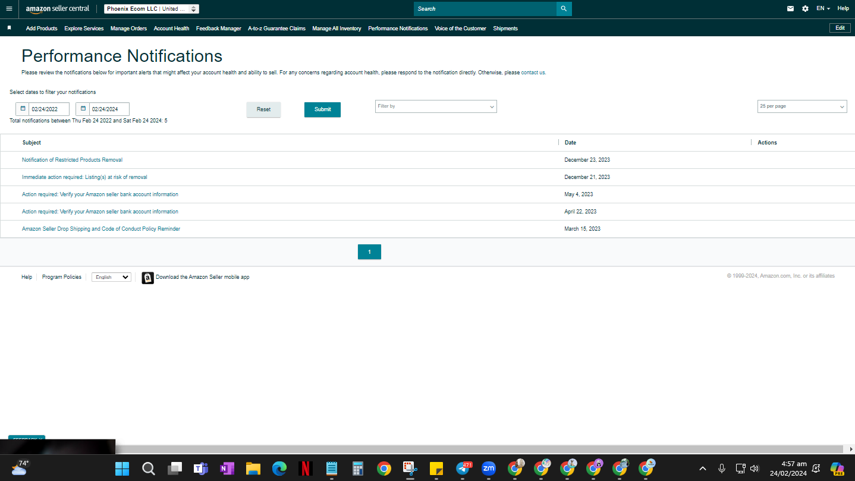Open File Explorer from the taskbar
The height and width of the screenshot is (481, 855).
point(253,469)
